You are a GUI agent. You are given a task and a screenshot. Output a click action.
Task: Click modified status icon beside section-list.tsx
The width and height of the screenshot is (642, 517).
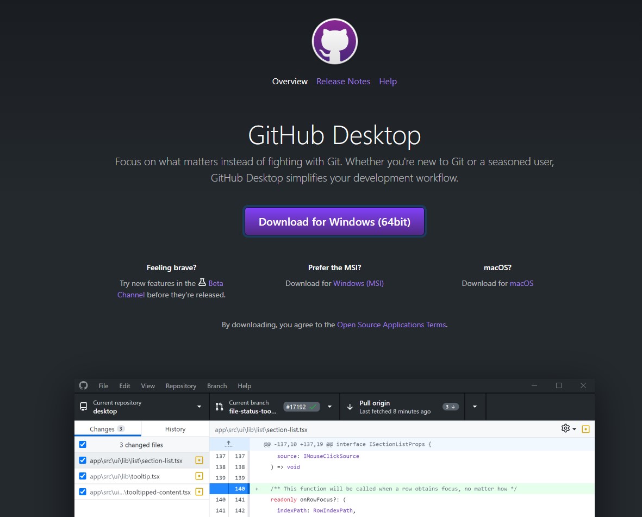pos(199,460)
